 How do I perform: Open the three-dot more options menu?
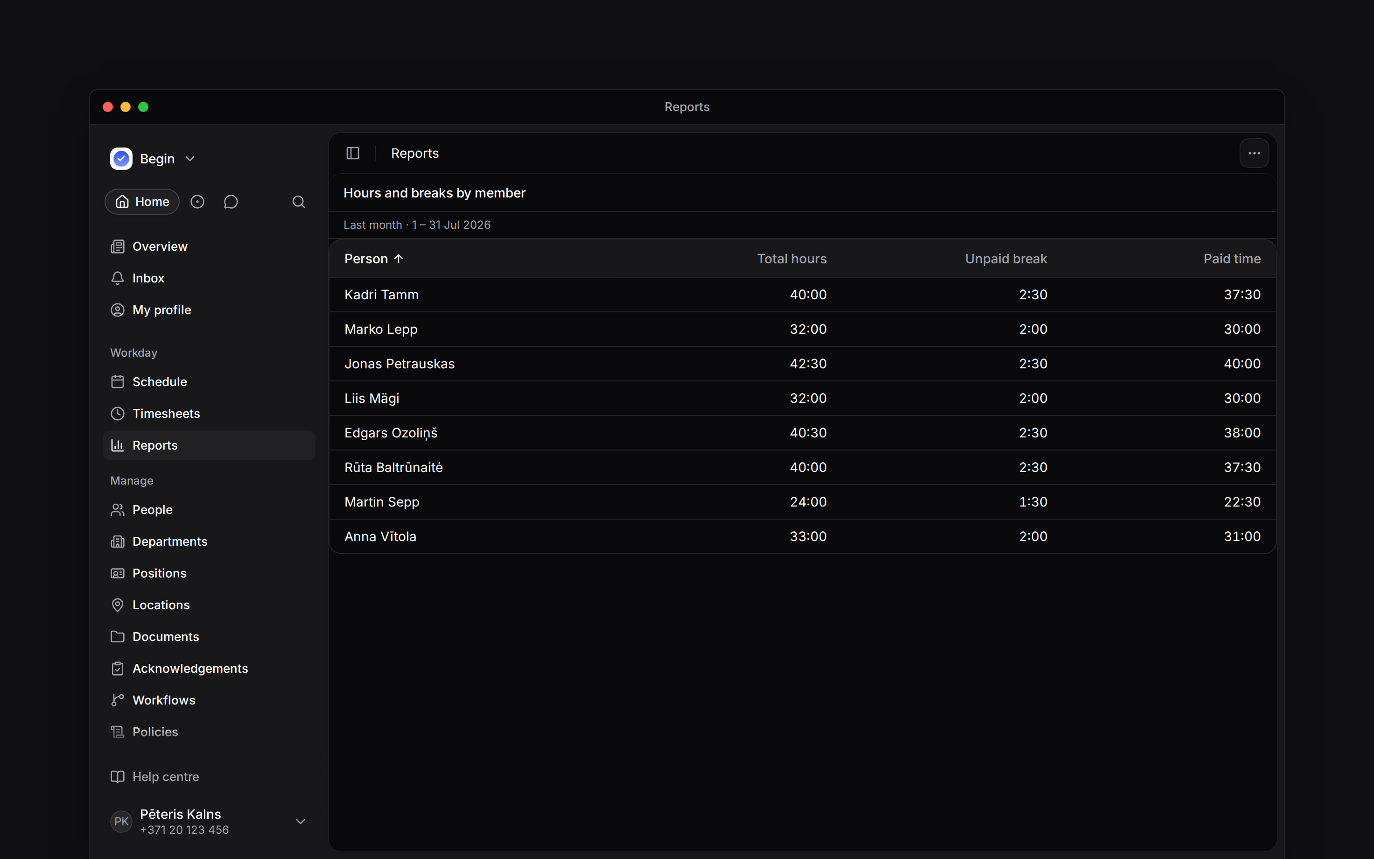tap(1254, 154)
